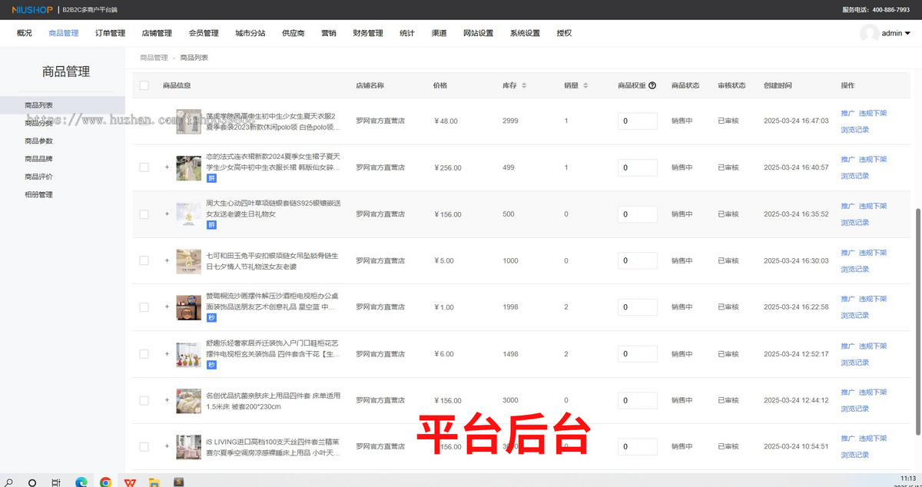Image resolution: width=922 pixels, height=487 pixels.
Task: Click the 库存 column sort arrows
Action: 524,85
